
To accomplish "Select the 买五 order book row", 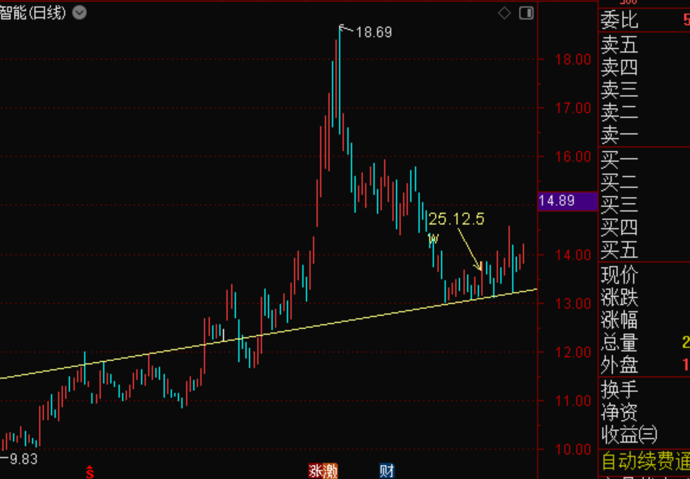I will click(644, 249).
